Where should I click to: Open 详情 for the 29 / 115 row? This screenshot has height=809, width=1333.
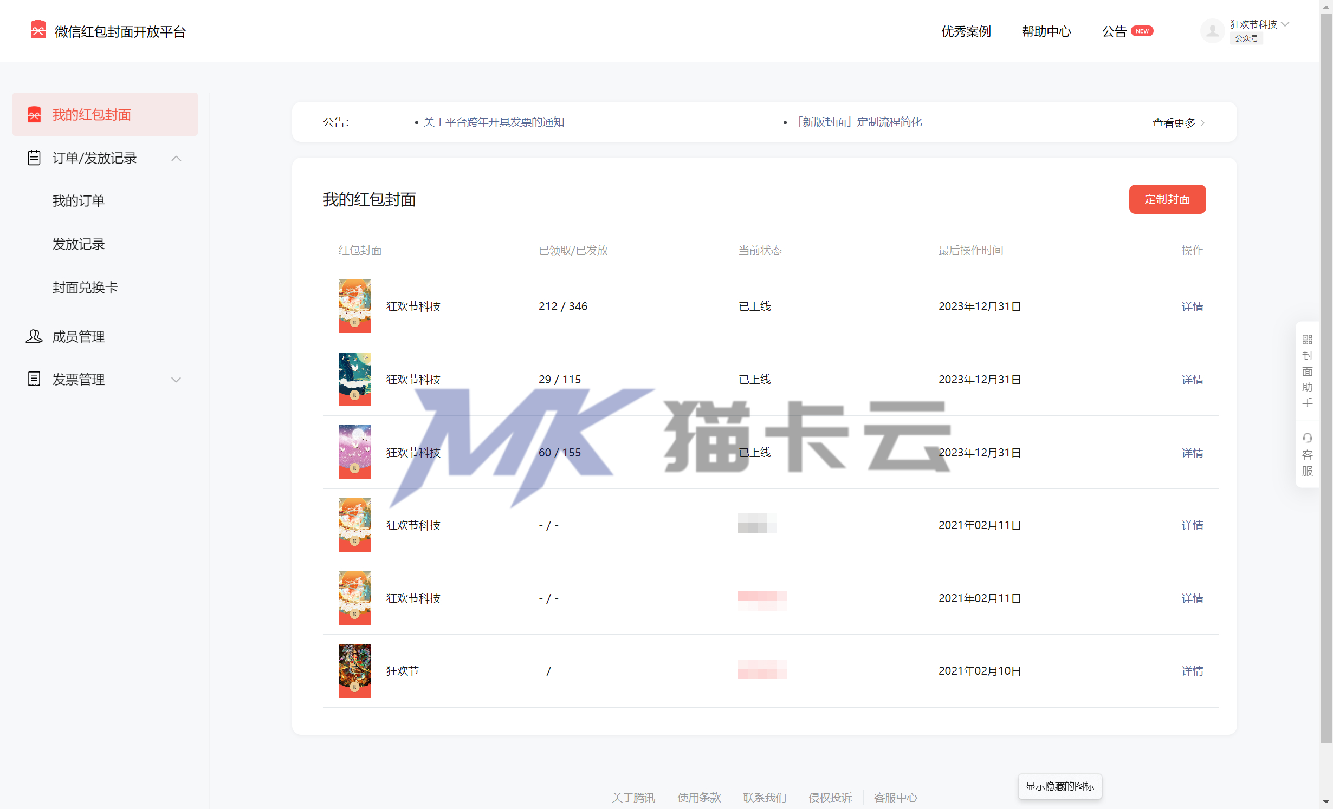(1192, 380)
